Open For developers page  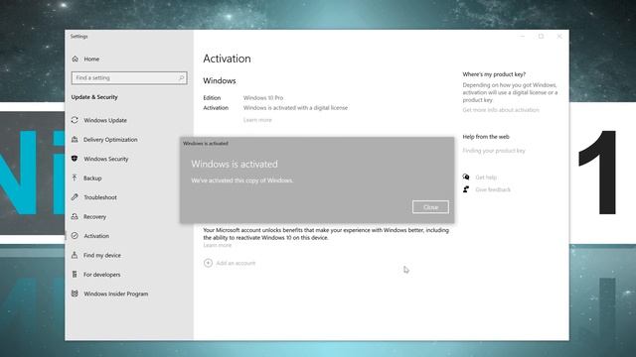pyautogui.click(x=101, y=275)
